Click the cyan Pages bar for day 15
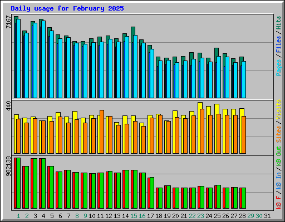This screenshot has height=222, width=285. coord(135,67)
